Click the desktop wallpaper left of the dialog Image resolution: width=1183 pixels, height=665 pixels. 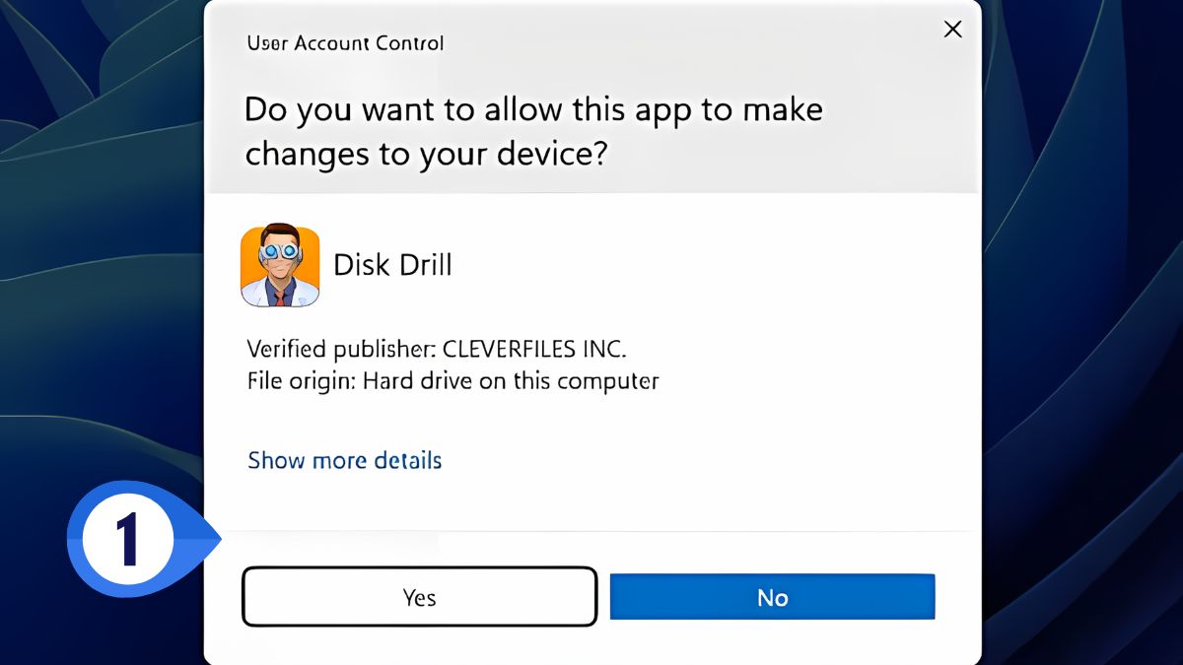pyautogui.click(x=99, y=296)
